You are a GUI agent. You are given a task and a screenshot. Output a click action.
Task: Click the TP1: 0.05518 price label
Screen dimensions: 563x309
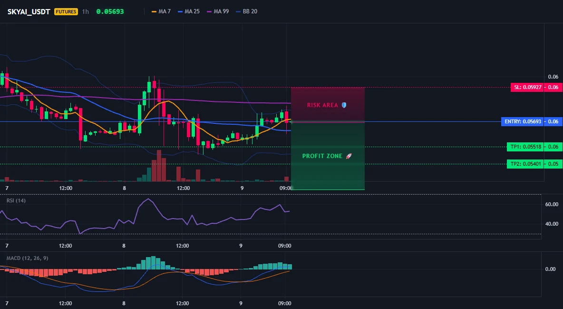pyautogui.click(x=525, y=147)
